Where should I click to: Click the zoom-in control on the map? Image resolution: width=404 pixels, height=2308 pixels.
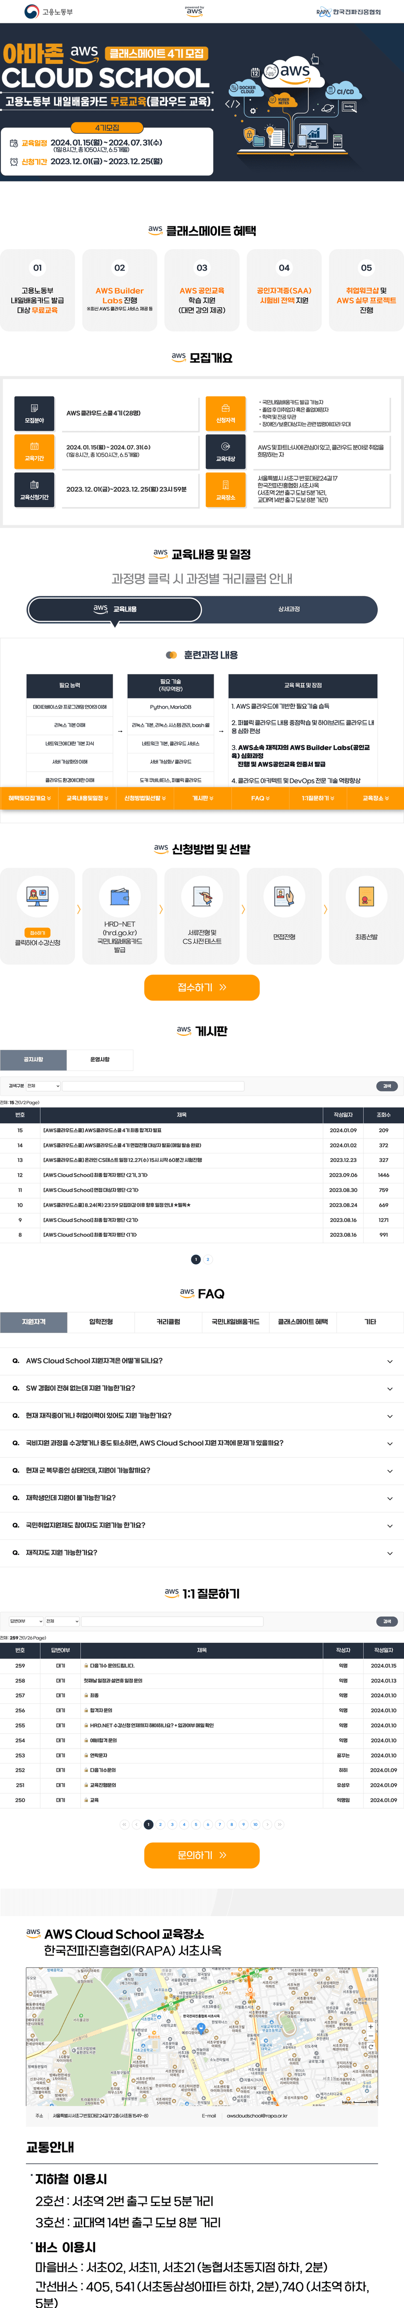[370, 2027]
